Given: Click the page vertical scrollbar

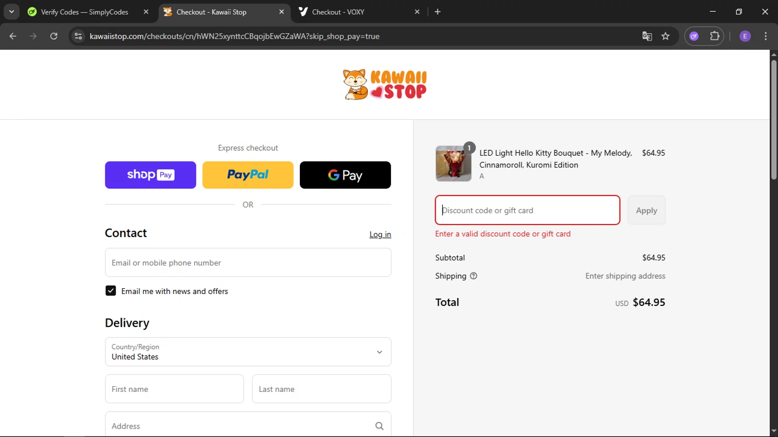Looking at the screenshot, I should coord(774,120).
